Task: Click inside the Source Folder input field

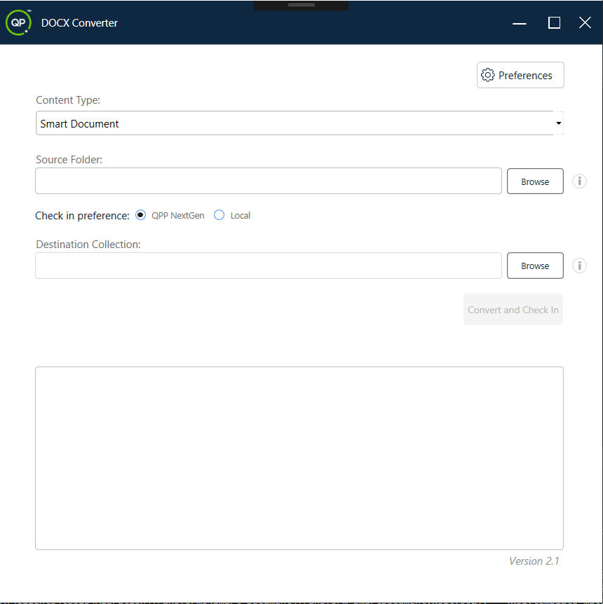Action: point(269,181)
